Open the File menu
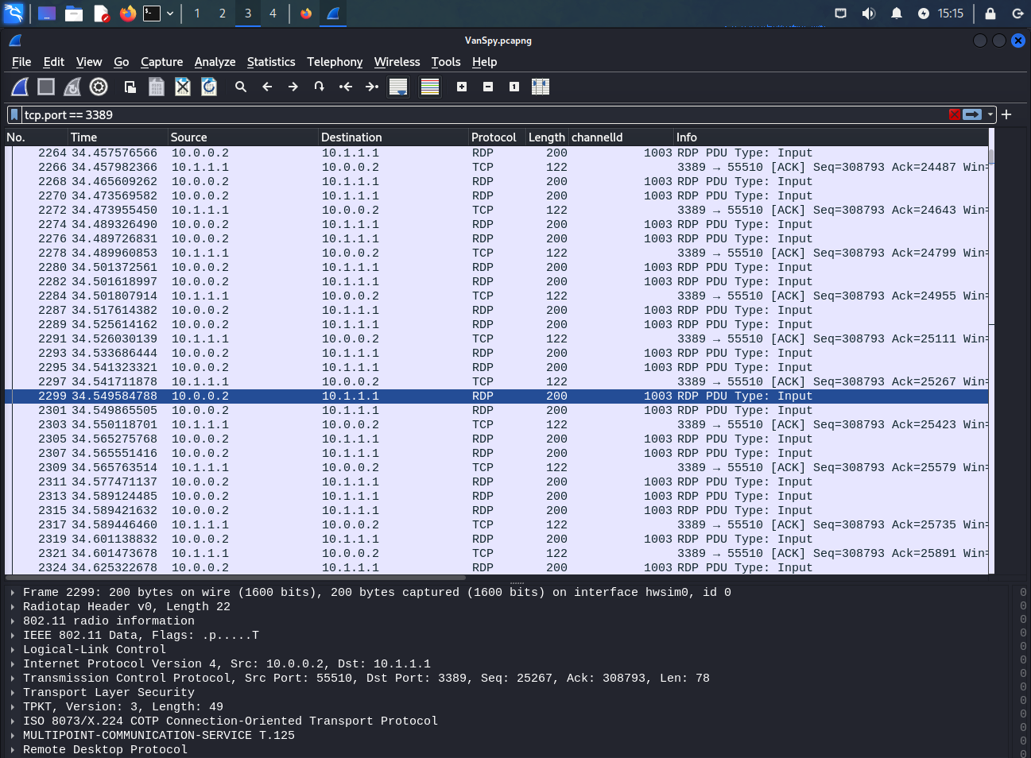The width and height of the screenshot is (1031, 758). (x=21, y=62)
